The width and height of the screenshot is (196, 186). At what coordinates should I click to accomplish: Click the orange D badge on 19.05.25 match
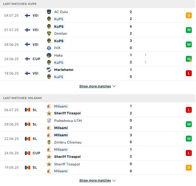tap(189, 168)
